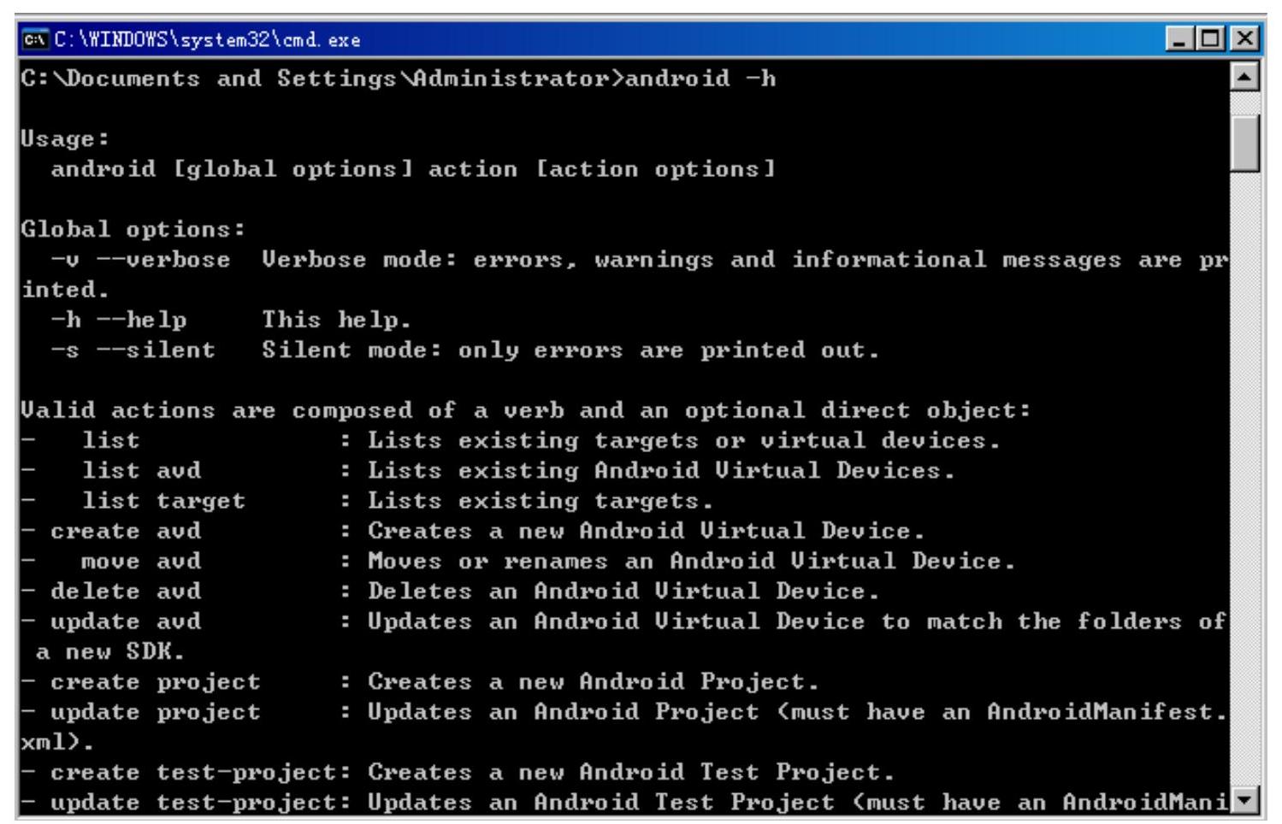The height and width of the screenshot is (824, 1282).
Task: Click the "create avd" action entry
Action: click(126, 531)
